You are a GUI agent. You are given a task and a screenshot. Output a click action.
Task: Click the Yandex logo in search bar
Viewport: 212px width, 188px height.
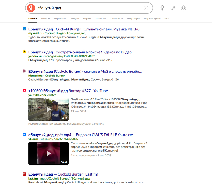(31, 8)
